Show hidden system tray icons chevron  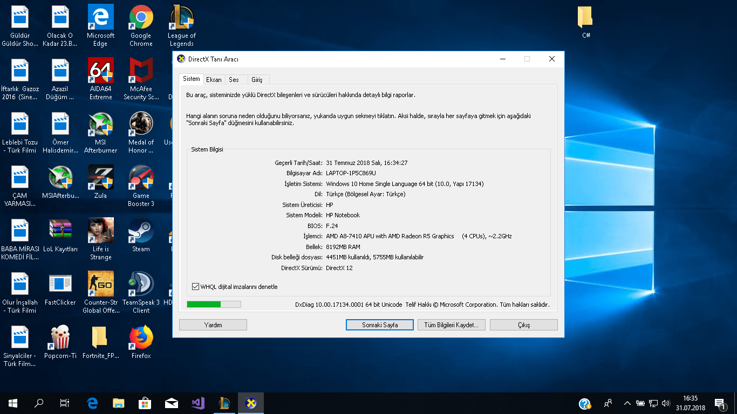627,403
